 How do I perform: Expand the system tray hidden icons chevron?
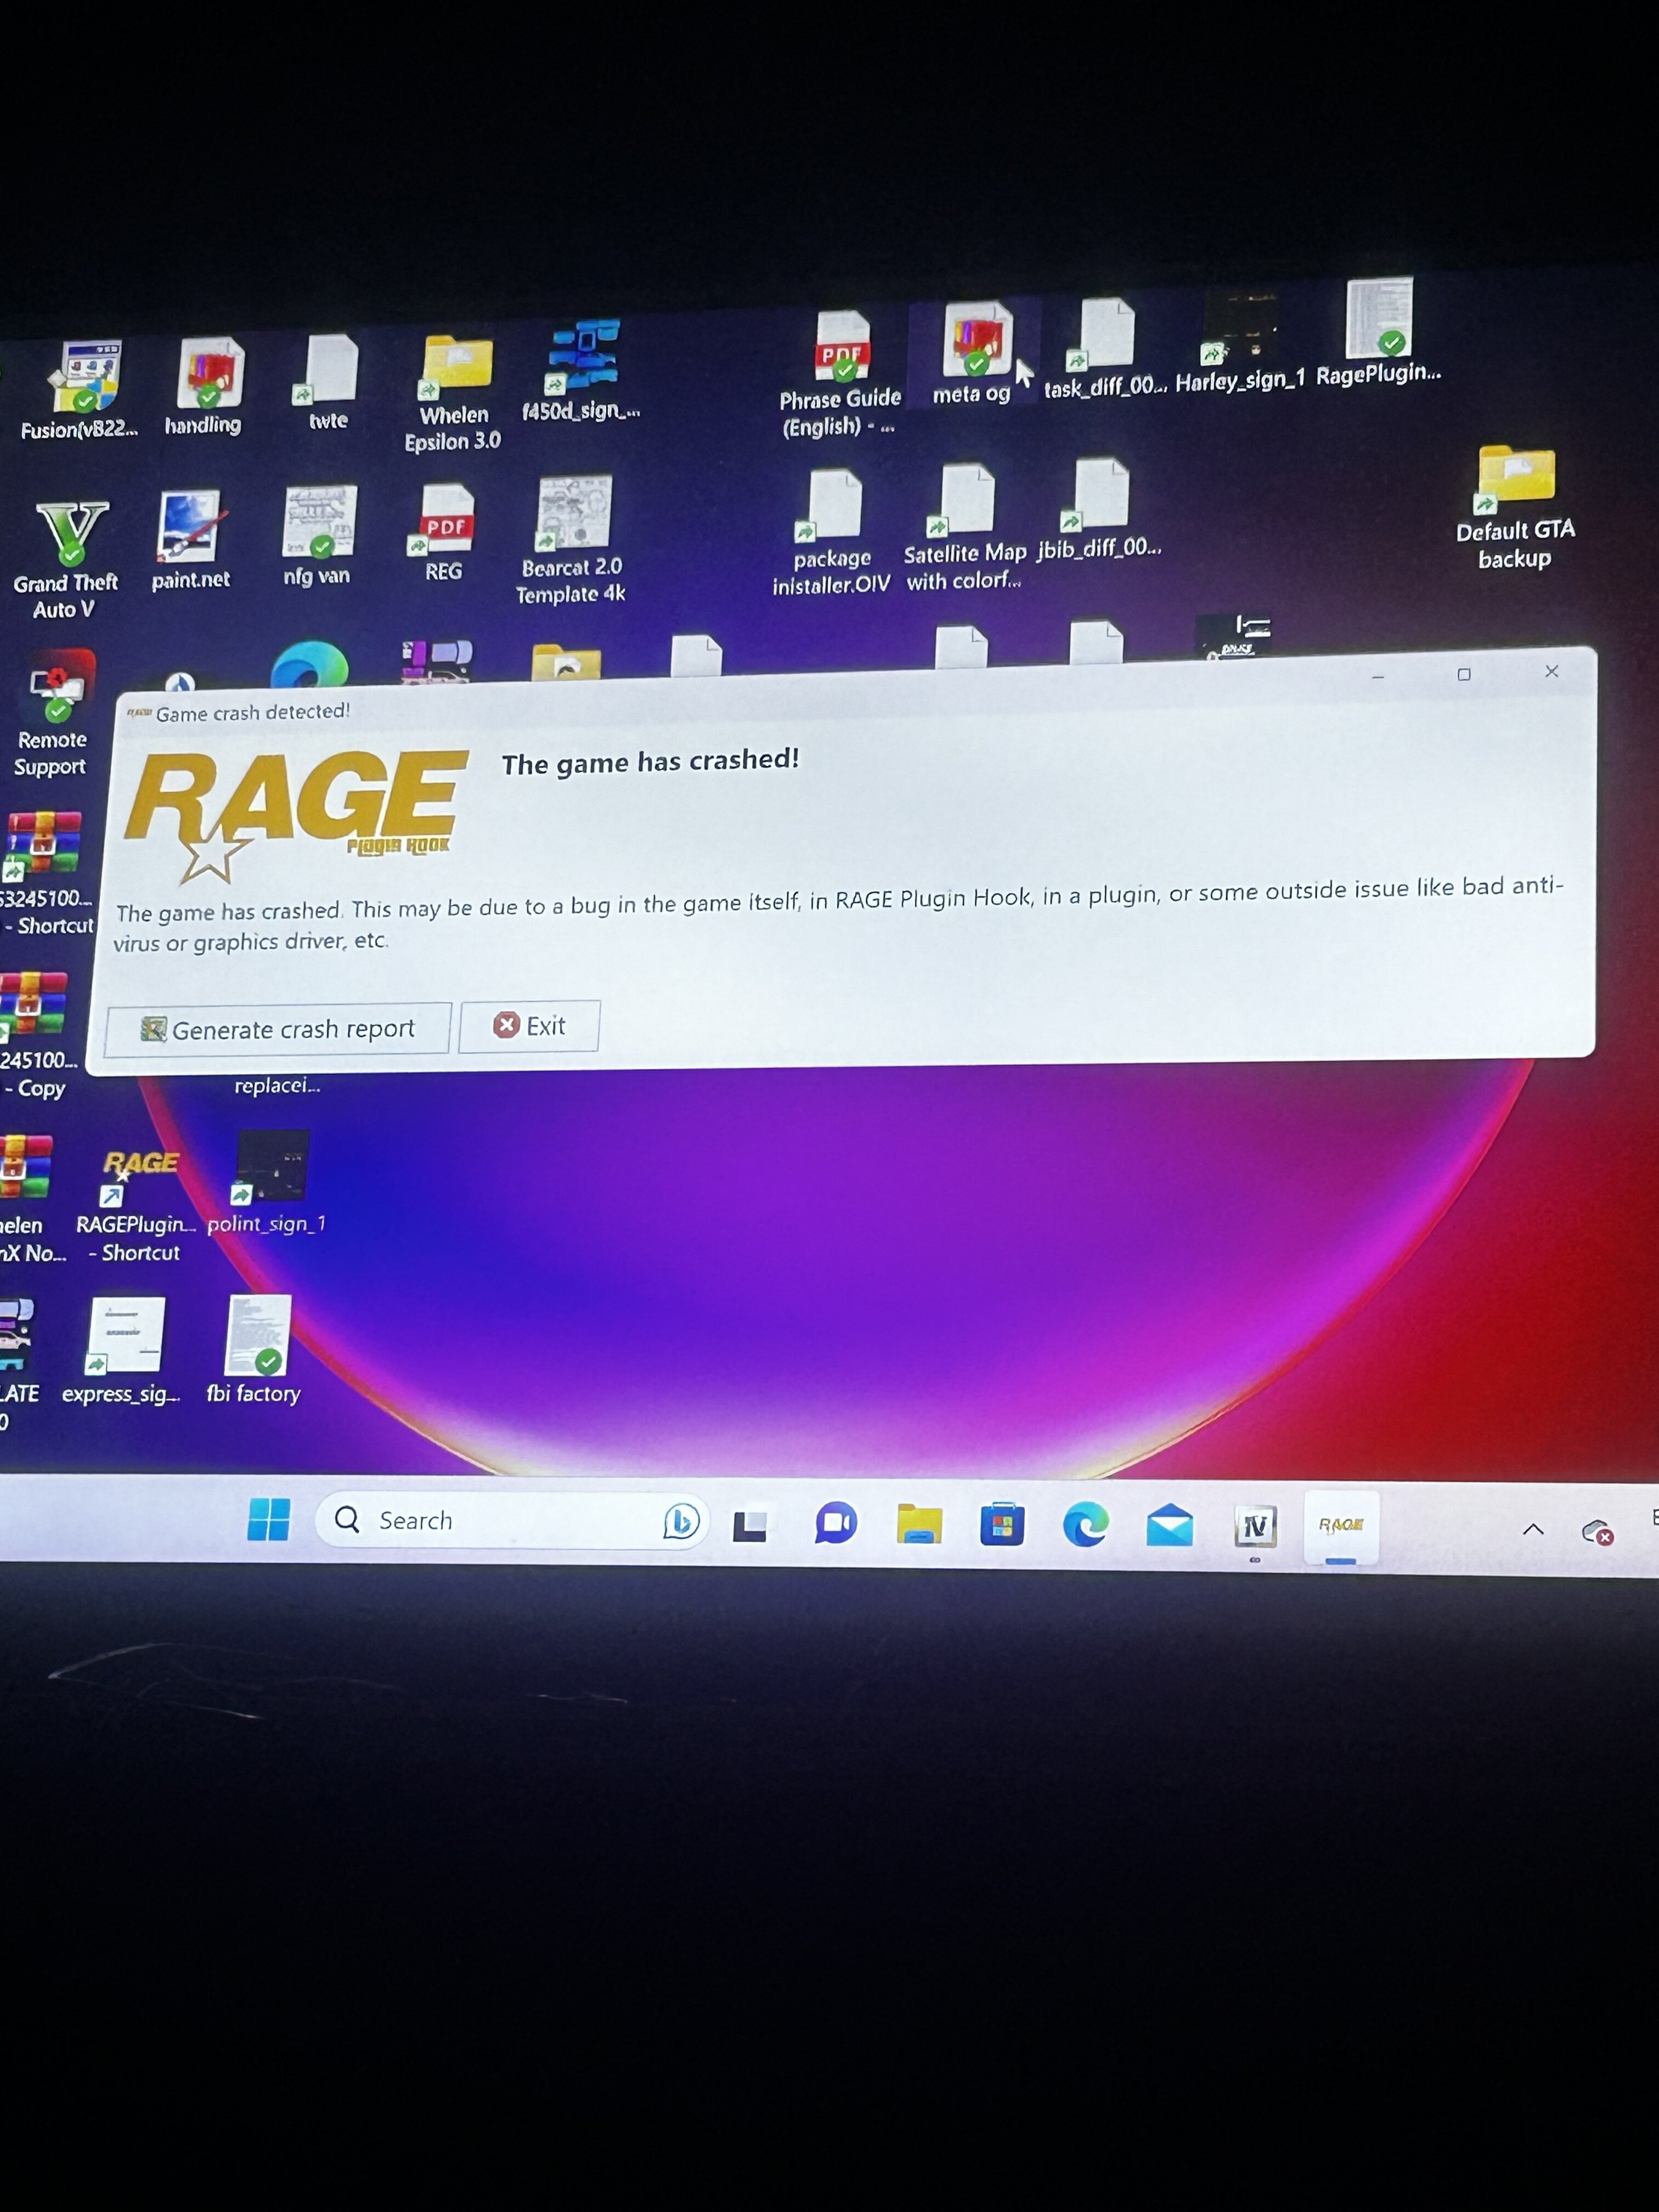click(x=1532, y=1529)
